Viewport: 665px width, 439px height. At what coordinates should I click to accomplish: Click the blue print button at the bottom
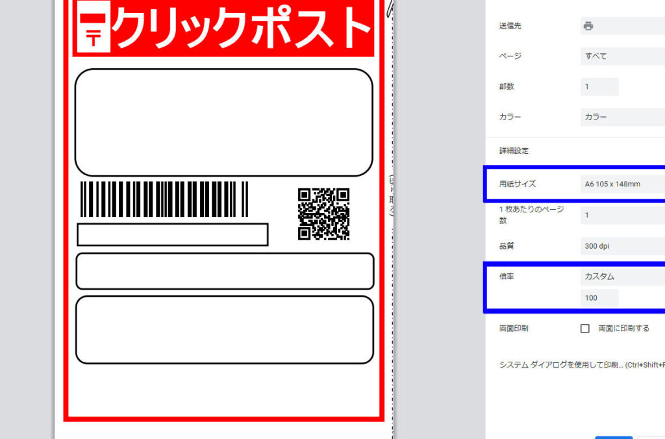pyautogui.click(x=613, y=437)
